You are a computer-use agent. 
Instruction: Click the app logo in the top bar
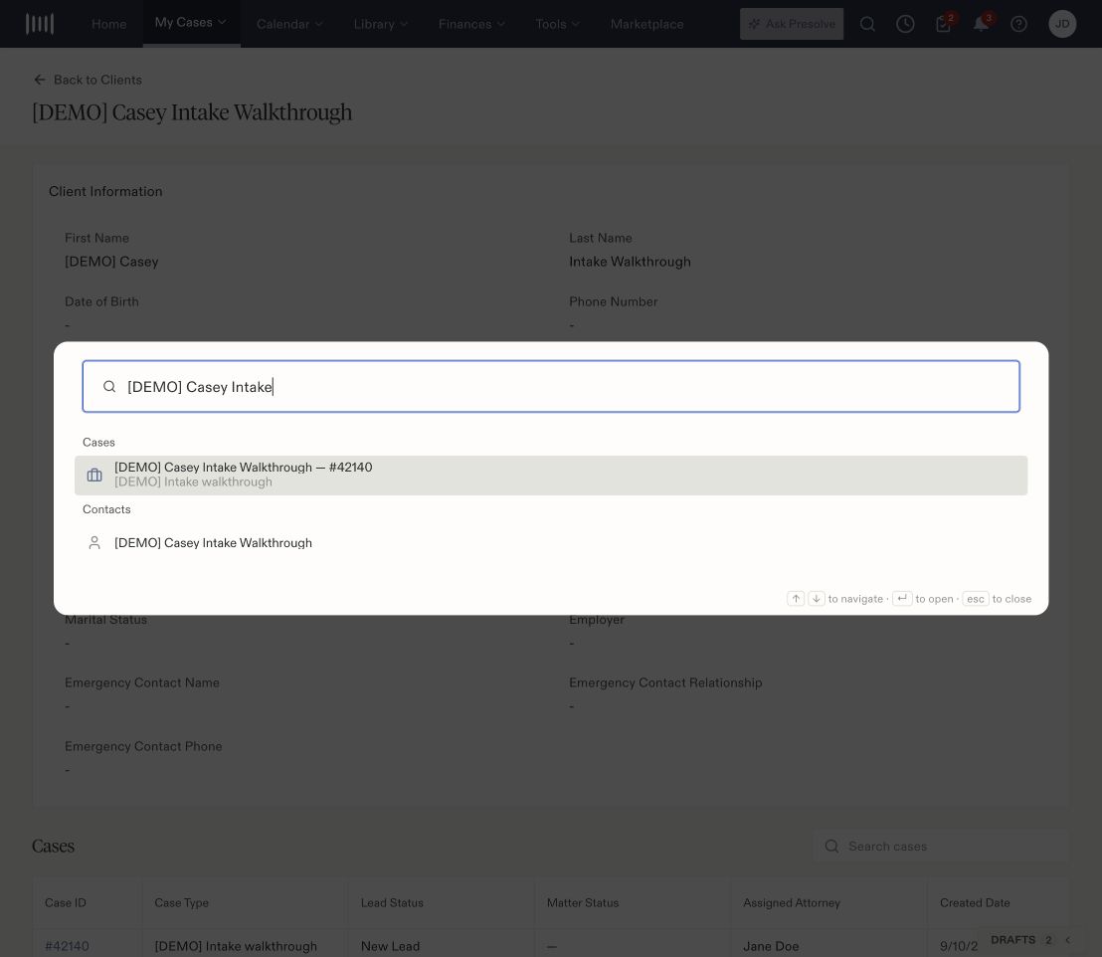40,24
